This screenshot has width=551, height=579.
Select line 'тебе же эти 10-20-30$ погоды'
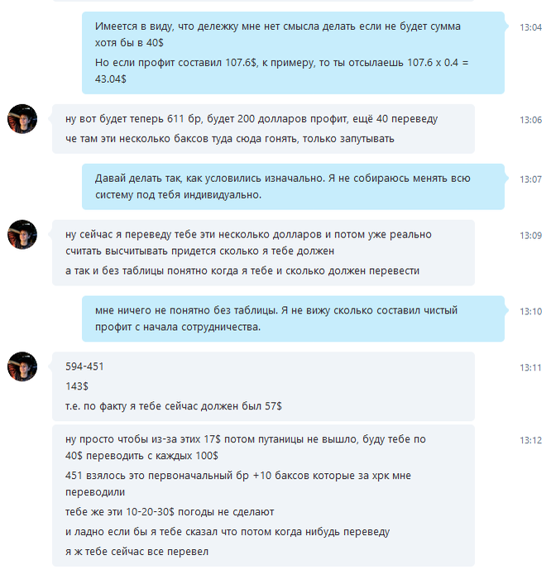click(170, 512)
